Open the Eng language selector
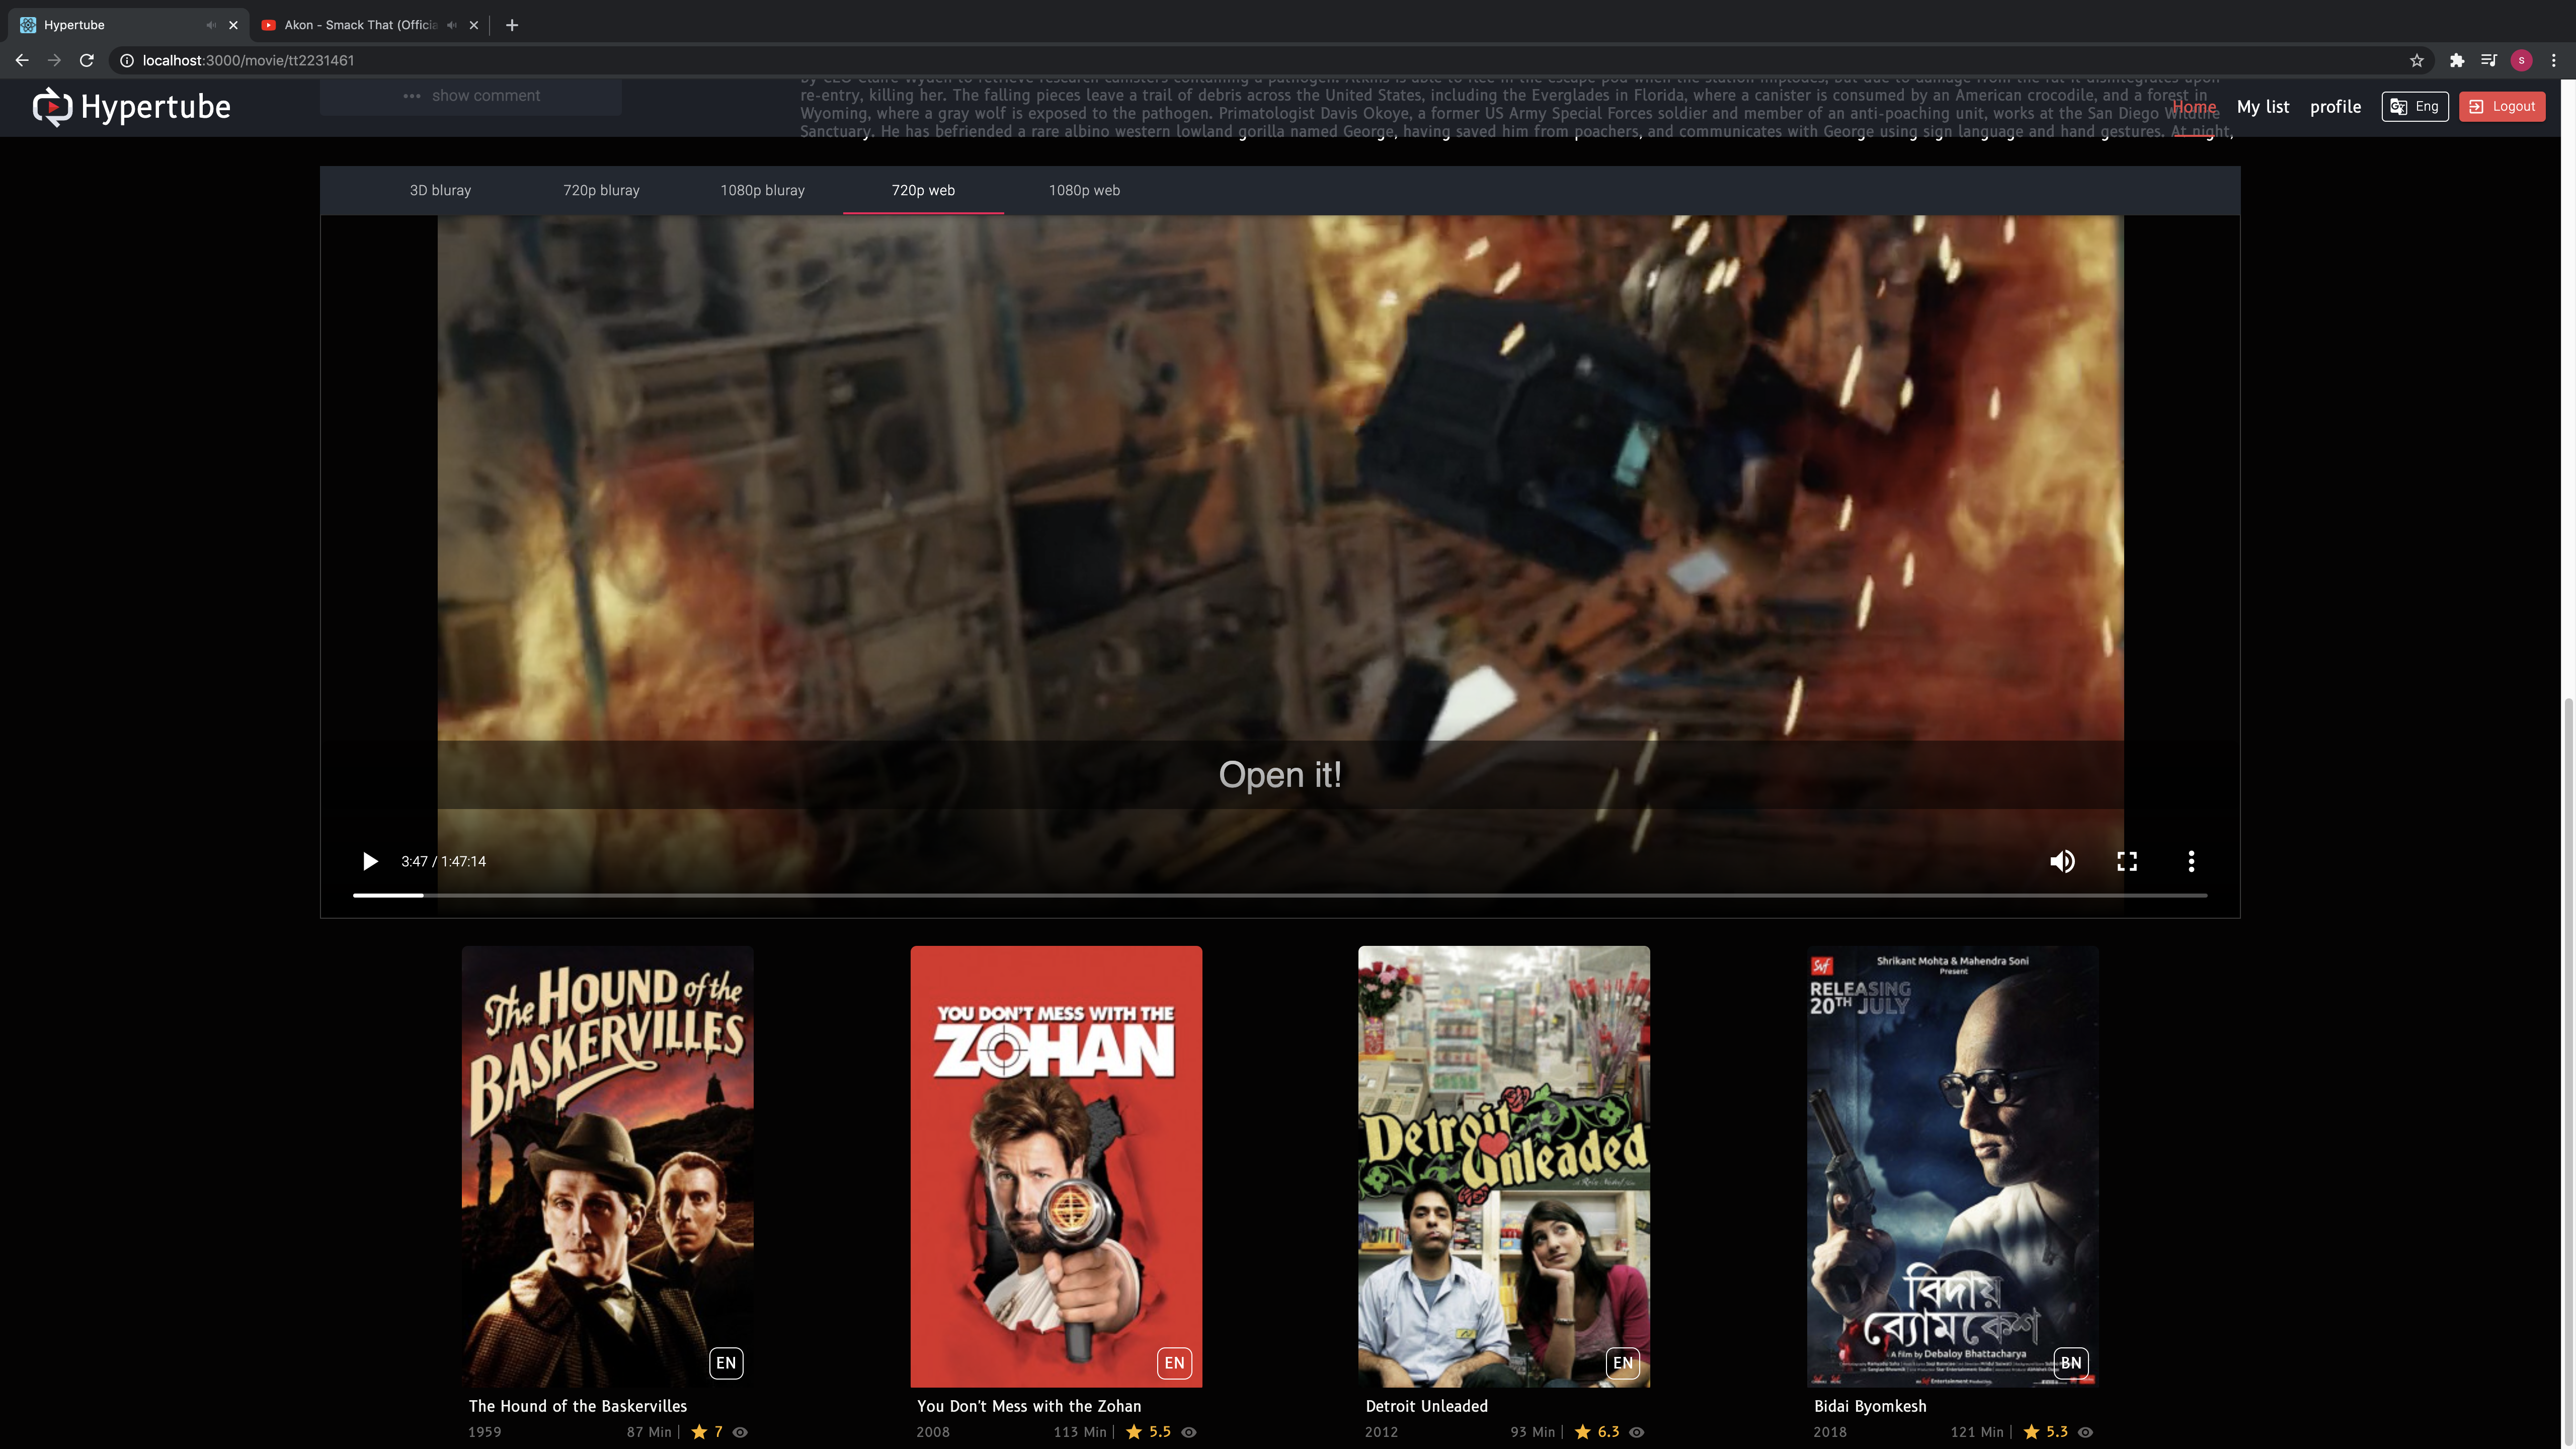The width and height of the screenshot is (2576, 1449). click(2415, 107)
